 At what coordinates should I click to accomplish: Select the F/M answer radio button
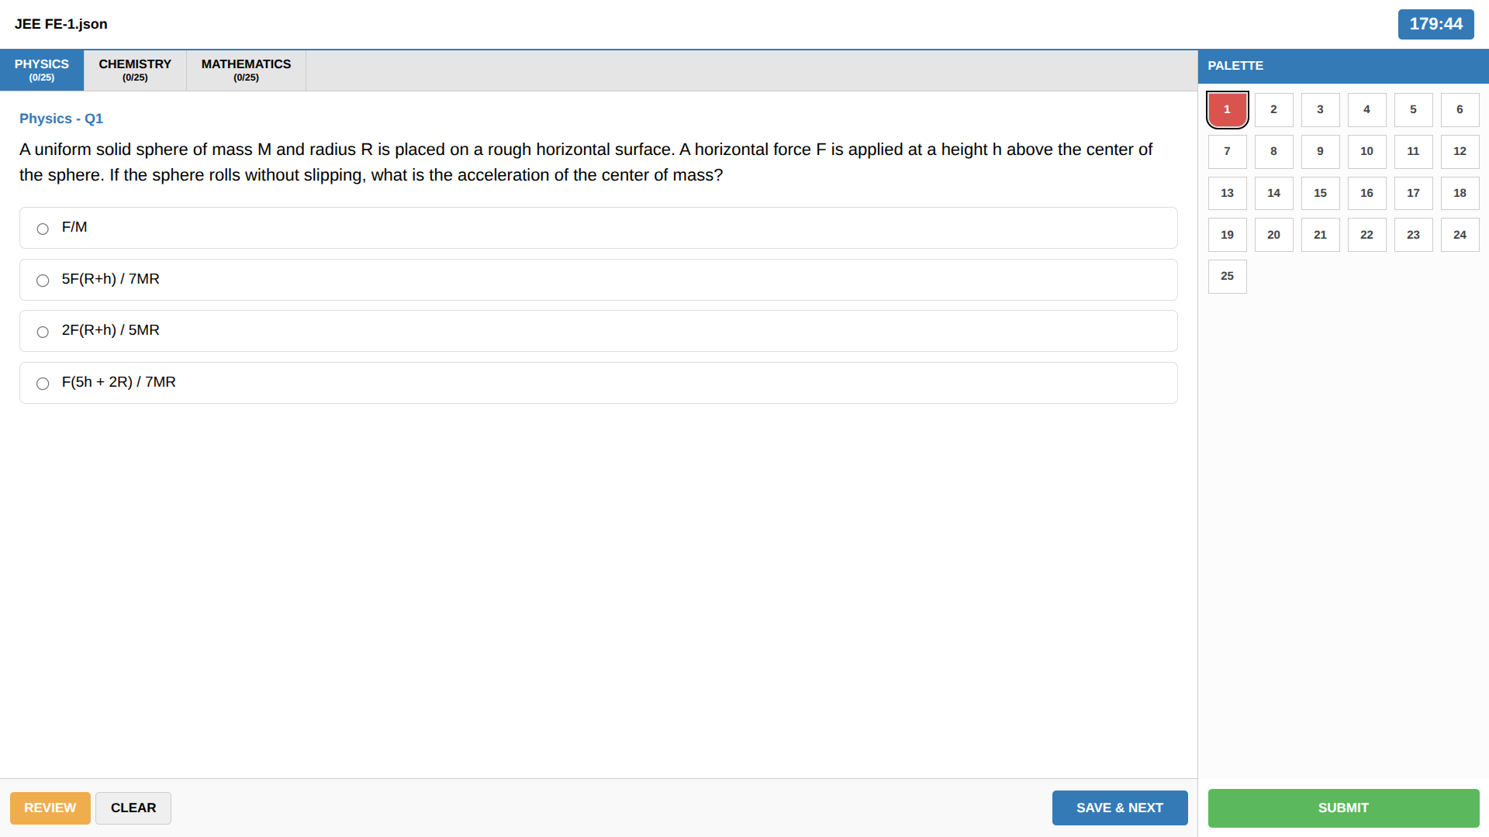tap(43, 229)
